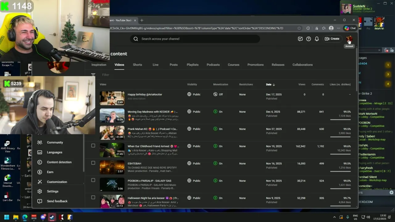Switch to the Releases tab
Viewport: 395px width, 222px height.
tap(278, 65)
